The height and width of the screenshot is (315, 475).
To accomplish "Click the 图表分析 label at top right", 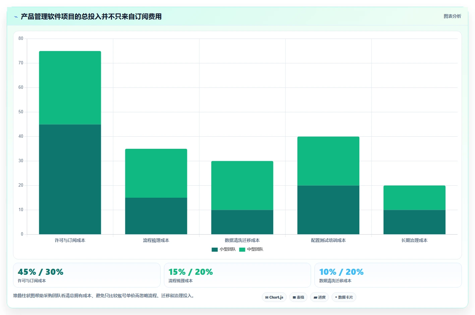I will [452, 16].
